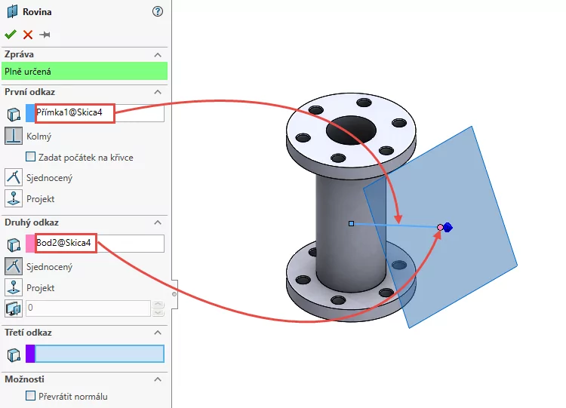Collapse the Možnosti section
566x408 pixels.
point(158,379)
